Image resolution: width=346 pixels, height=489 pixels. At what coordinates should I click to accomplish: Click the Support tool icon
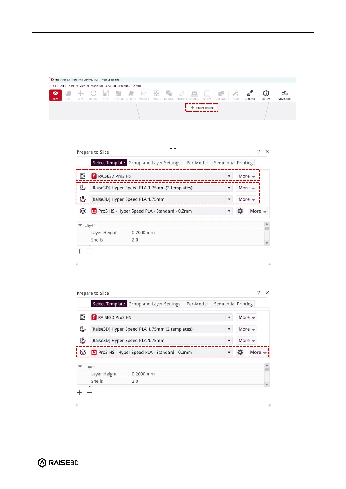pos(131,95)
